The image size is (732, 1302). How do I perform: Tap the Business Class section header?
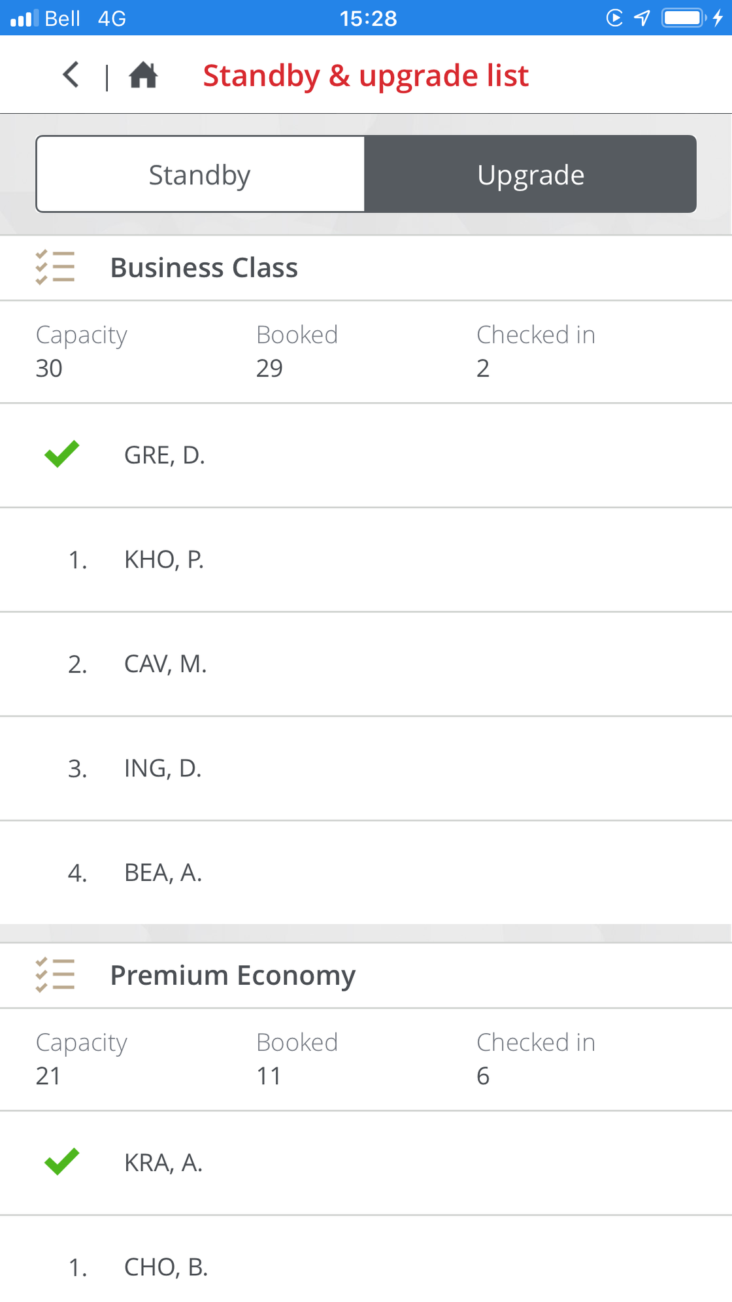pos(366,268)
